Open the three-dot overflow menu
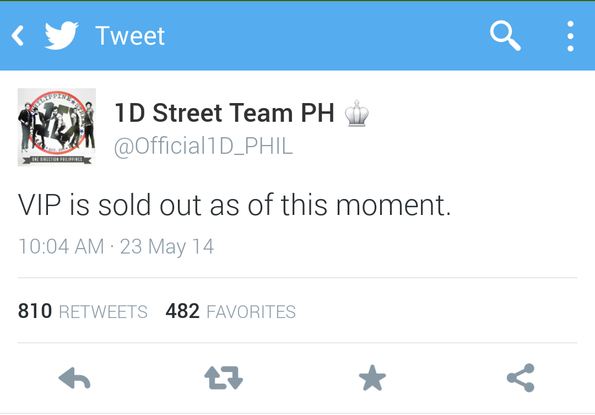The image size is (595, 415). (x=570, y=36)
